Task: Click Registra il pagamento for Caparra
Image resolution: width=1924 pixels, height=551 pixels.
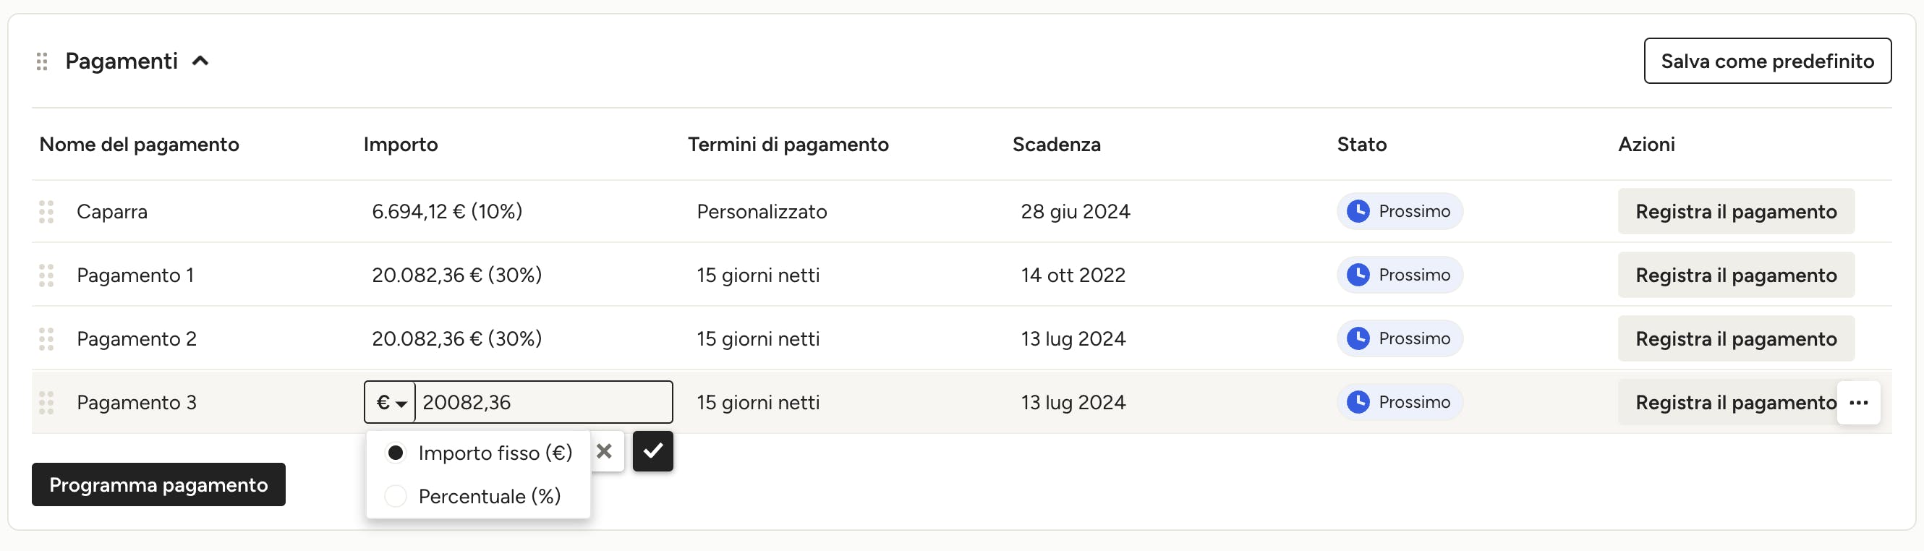Action: [1736, 212]
